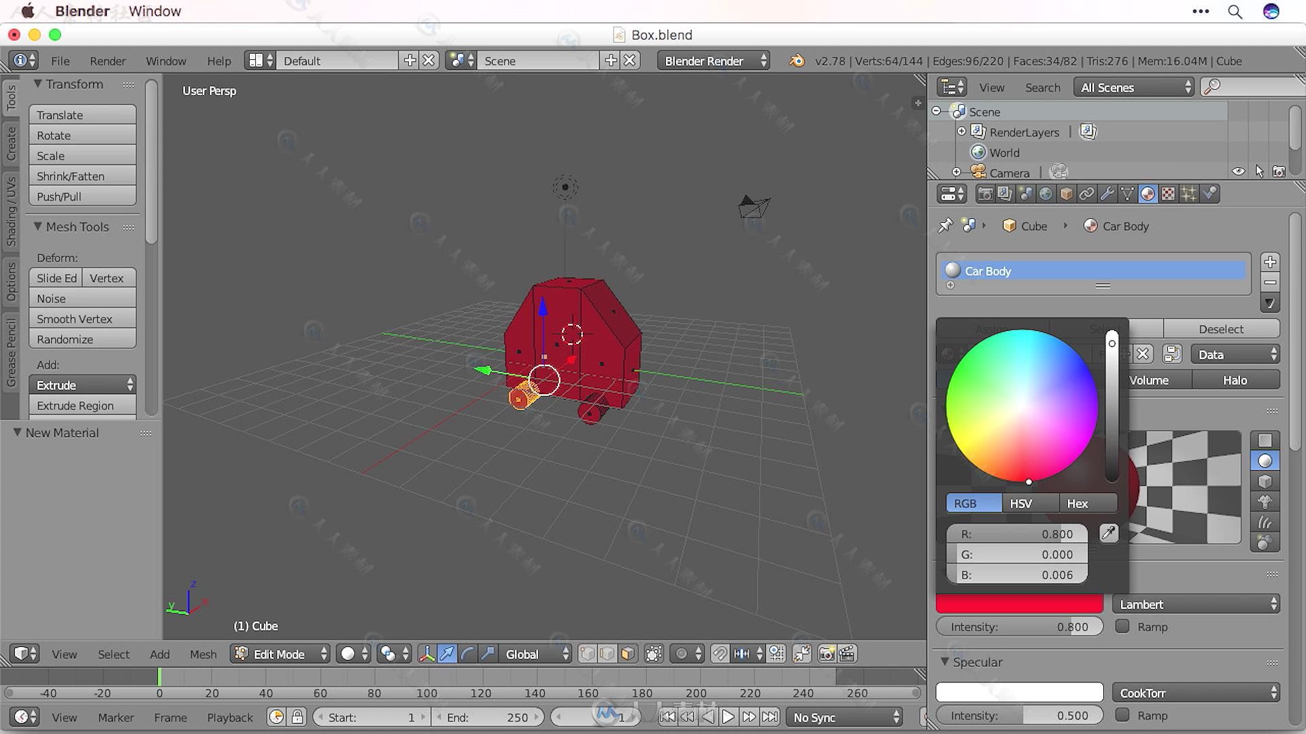This screenshot has height=734, width=1306.
Task: Enable the Volume material type button
Action: click(x=1150, y=380)
